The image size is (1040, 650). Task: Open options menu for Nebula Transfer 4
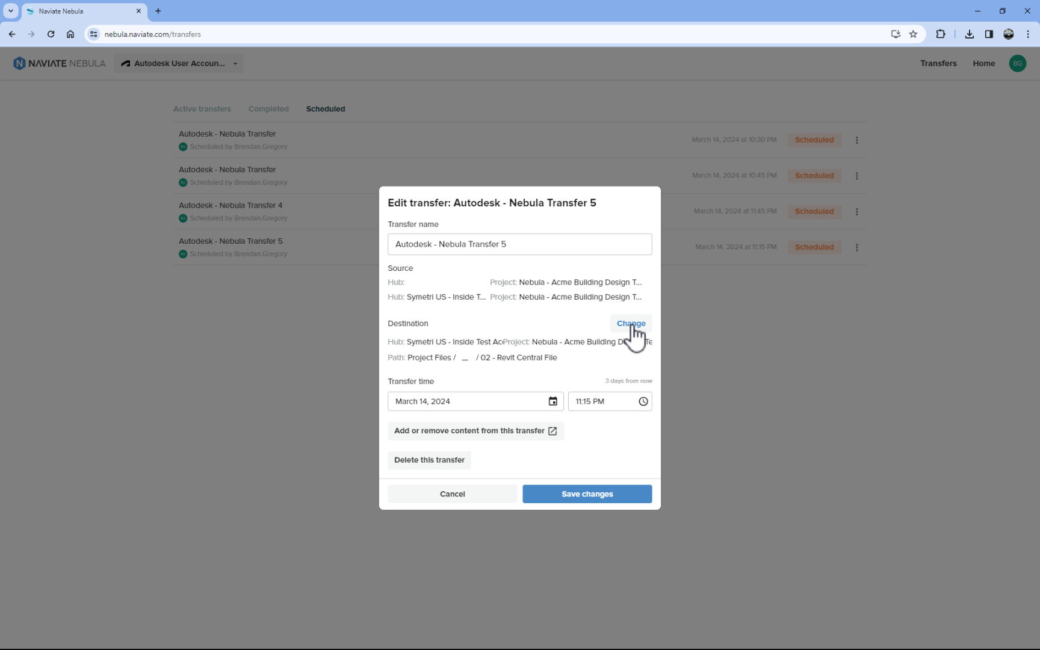[x=857, y=212]
